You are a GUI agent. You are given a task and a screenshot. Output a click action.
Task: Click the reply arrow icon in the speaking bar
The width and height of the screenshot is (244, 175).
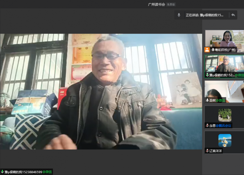233,15
